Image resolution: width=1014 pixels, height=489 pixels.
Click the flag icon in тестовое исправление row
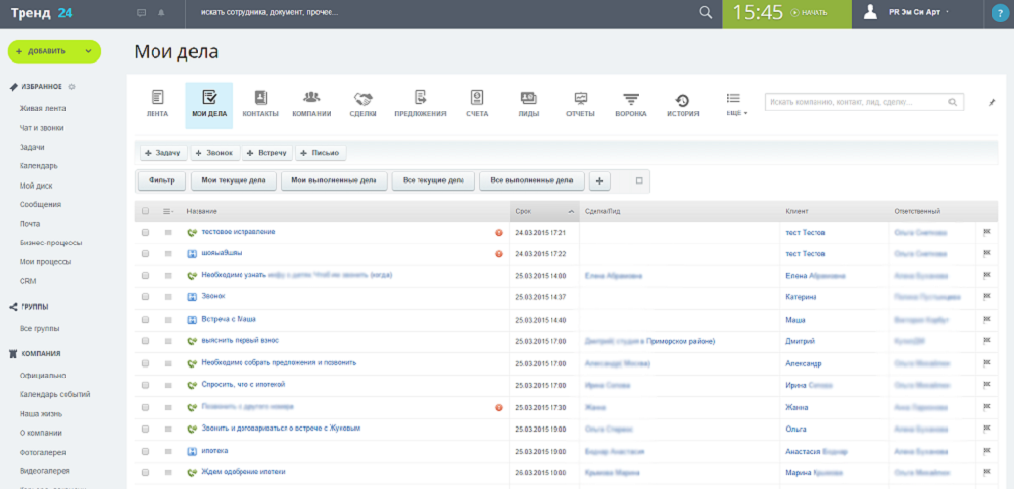point(987,232)
